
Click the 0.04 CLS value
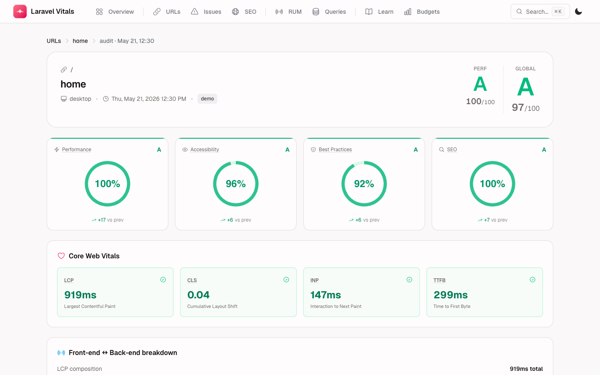(198, 295)
